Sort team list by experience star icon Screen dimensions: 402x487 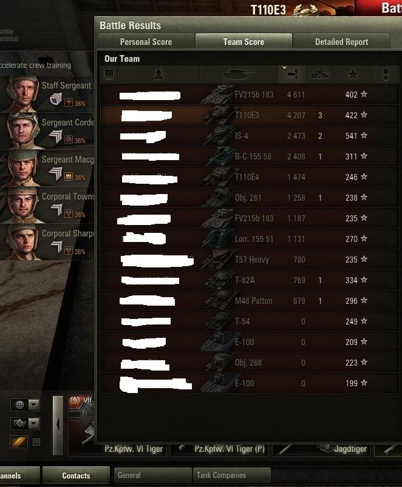click(x=353, y=75)
